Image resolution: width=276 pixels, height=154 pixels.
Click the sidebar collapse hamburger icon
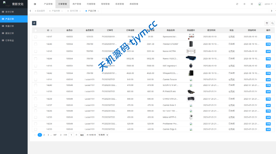pyautogui.click(x=35, y=4)
